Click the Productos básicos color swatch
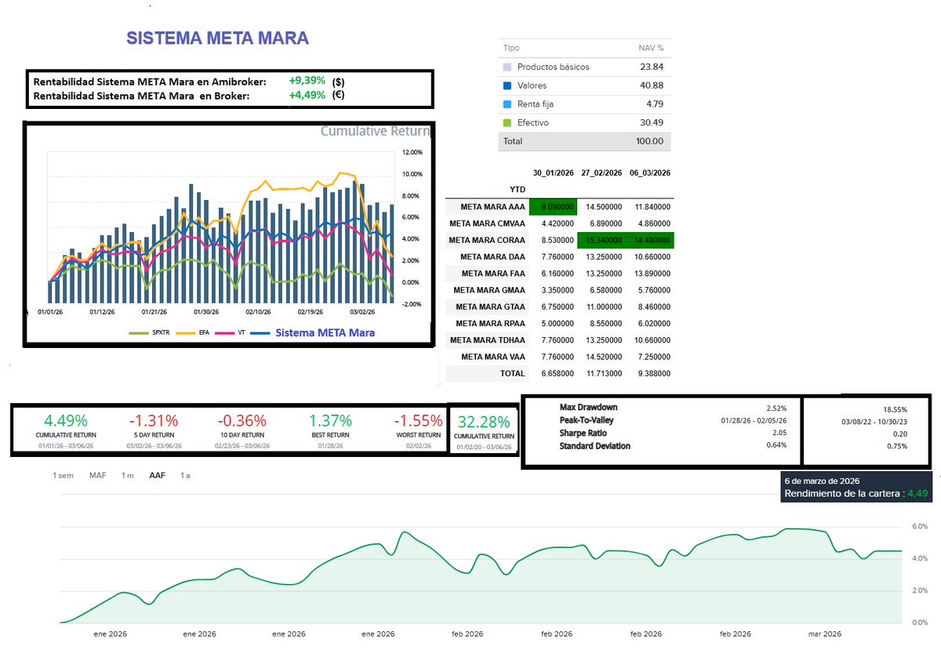The width and height of the screenshot is (941, 664). click(507, 67)
